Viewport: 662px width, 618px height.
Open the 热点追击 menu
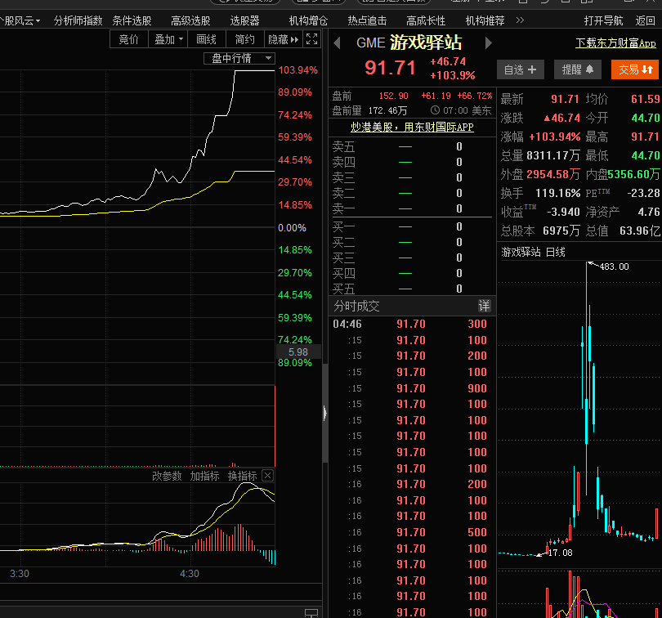pos(367,20)
